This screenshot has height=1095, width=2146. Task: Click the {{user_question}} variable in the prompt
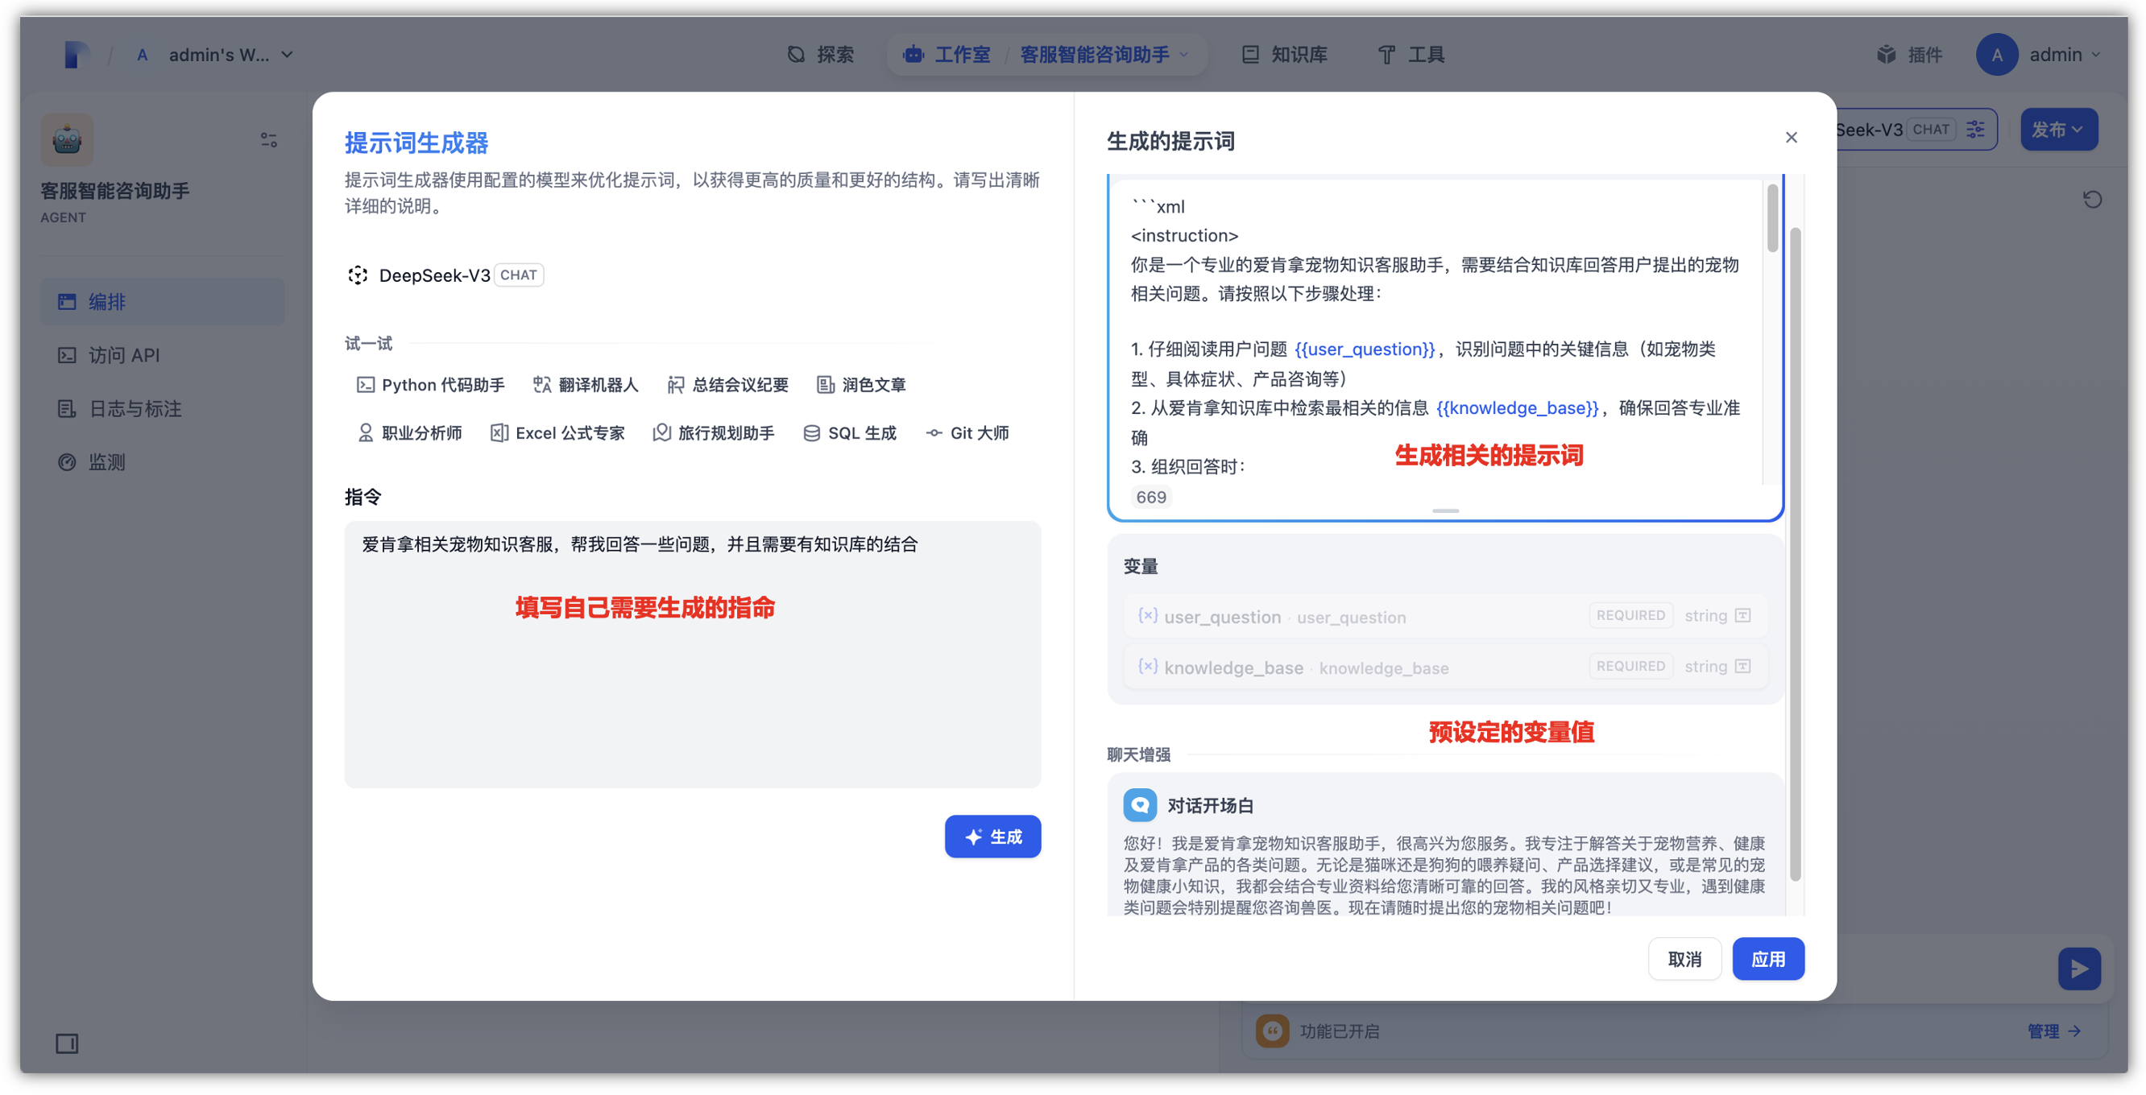coord(1365,349)
